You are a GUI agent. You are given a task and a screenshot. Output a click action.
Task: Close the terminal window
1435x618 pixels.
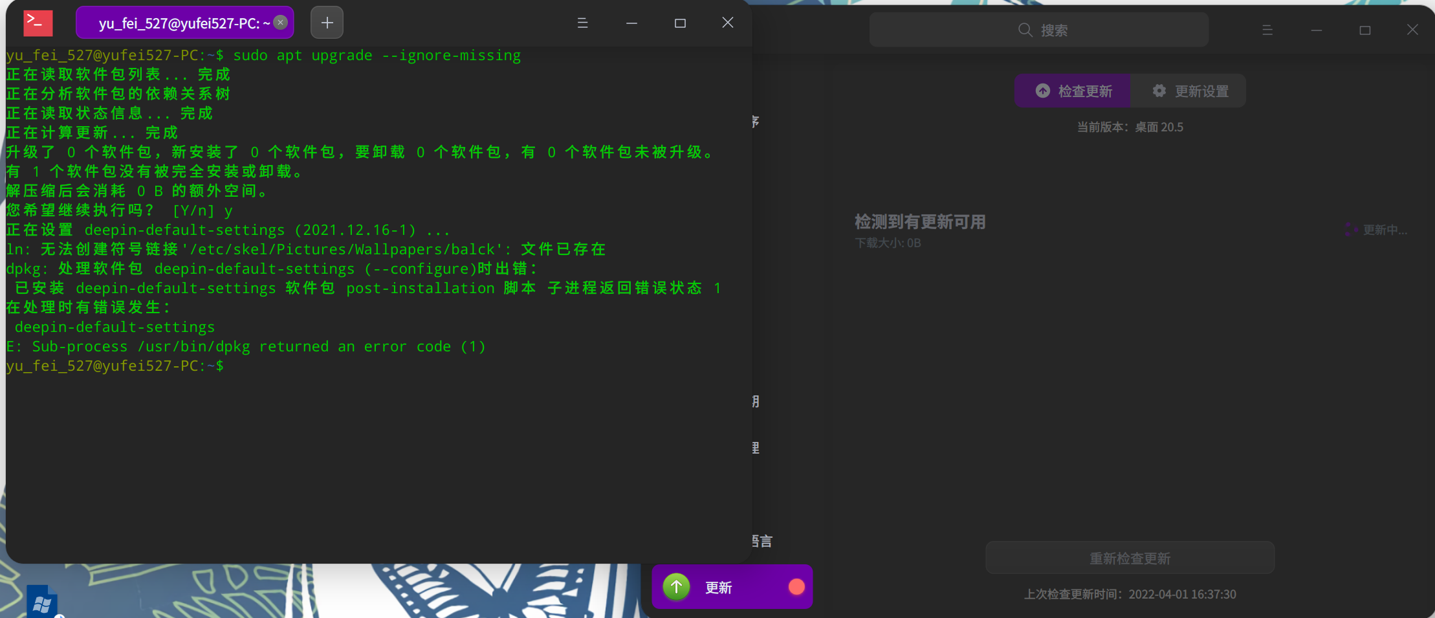click(x=728, y=23)
